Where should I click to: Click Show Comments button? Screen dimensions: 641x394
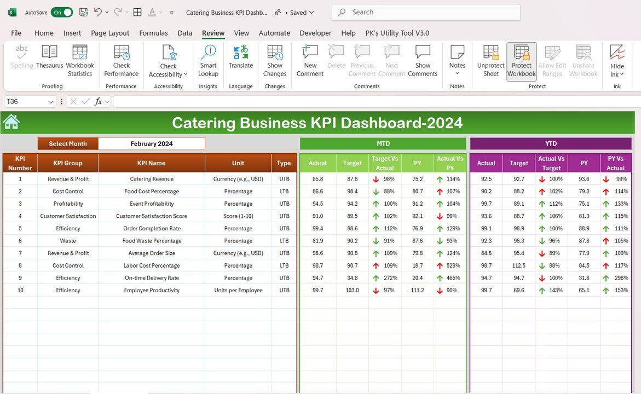point(423,60)
